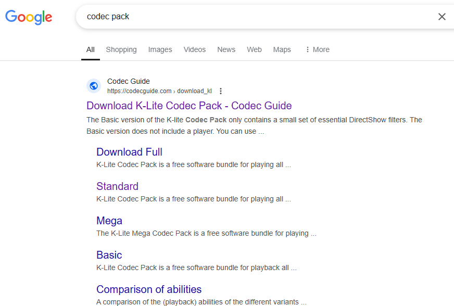The width and height of the screenshot is (454, 306).
Task: Click snippet starting 'The Basic version of the K-lite'
Action: coord(254,125)
